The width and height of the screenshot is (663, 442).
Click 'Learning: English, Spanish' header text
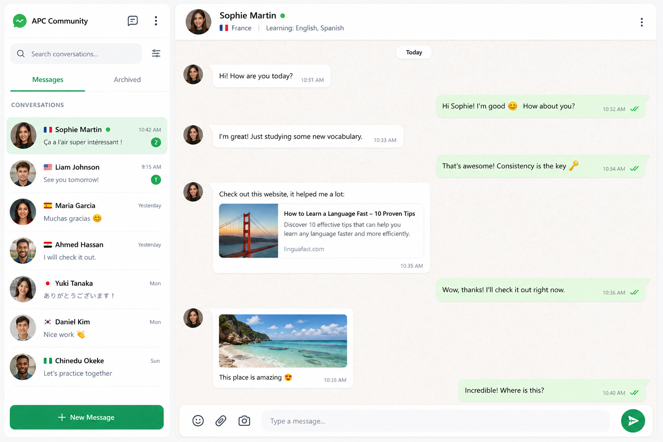click(305, 28)
